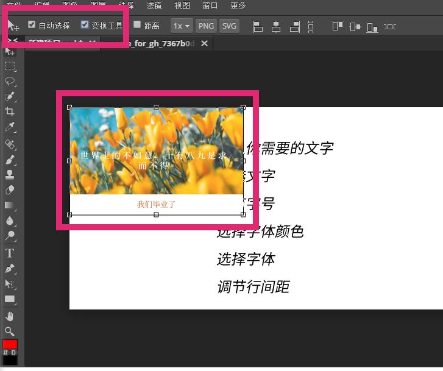Click the bottom-right transform handle
The height and width of the screenshot is (371, 443).
tap(243, 215)
